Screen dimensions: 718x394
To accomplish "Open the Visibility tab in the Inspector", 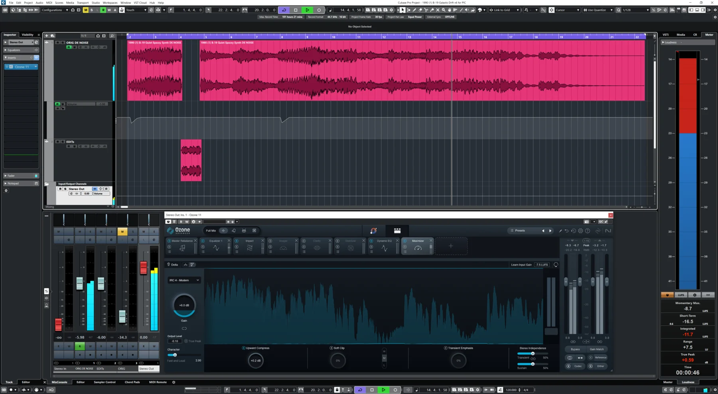I will tap(27, 35).
